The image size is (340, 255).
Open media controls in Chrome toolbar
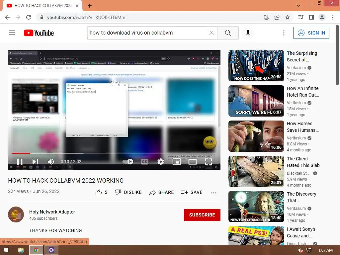(300, 17)
